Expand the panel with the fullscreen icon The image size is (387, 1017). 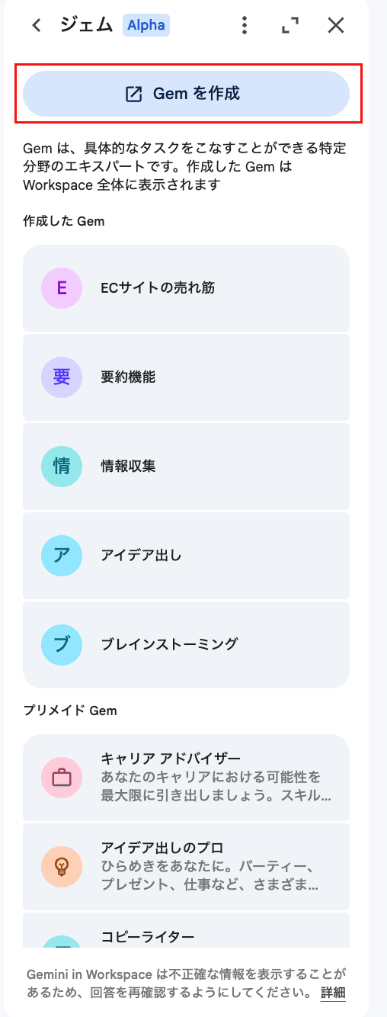[x=290, y=26]
